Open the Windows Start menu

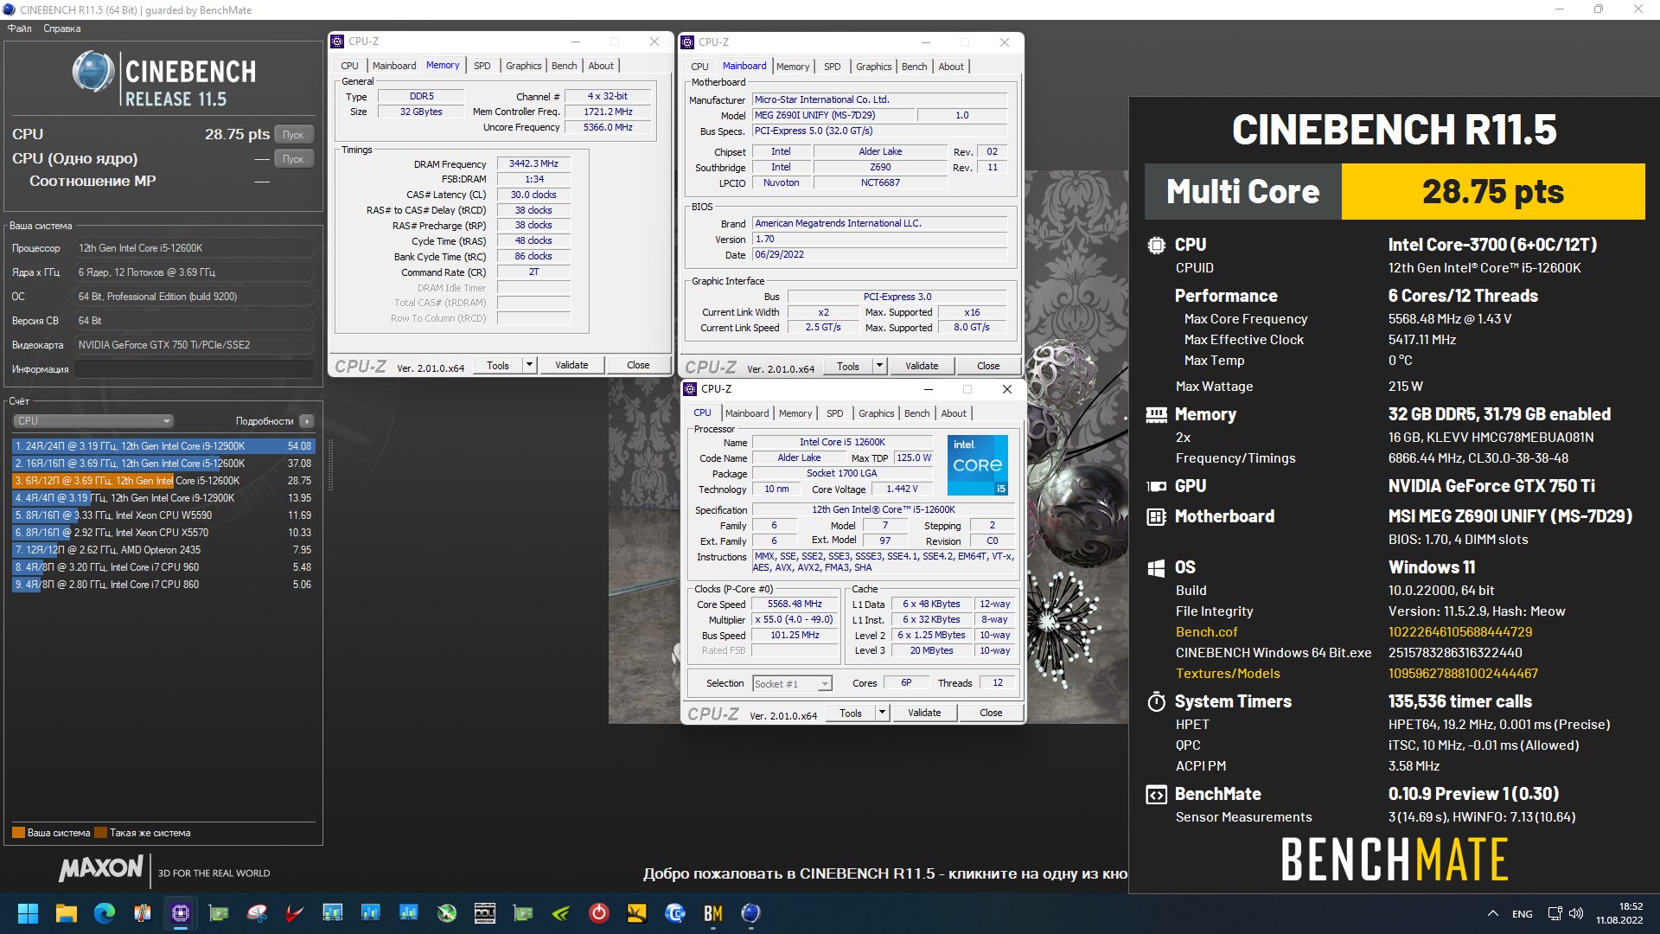click(x=28, y=913)
